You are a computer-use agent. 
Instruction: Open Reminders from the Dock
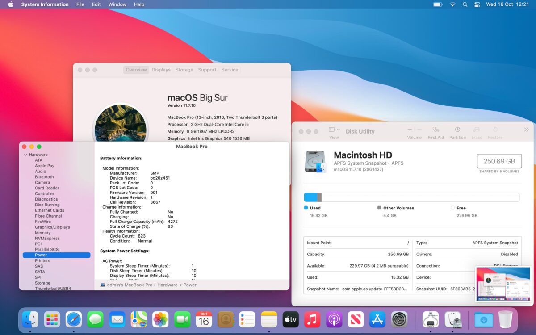point(247,319)
